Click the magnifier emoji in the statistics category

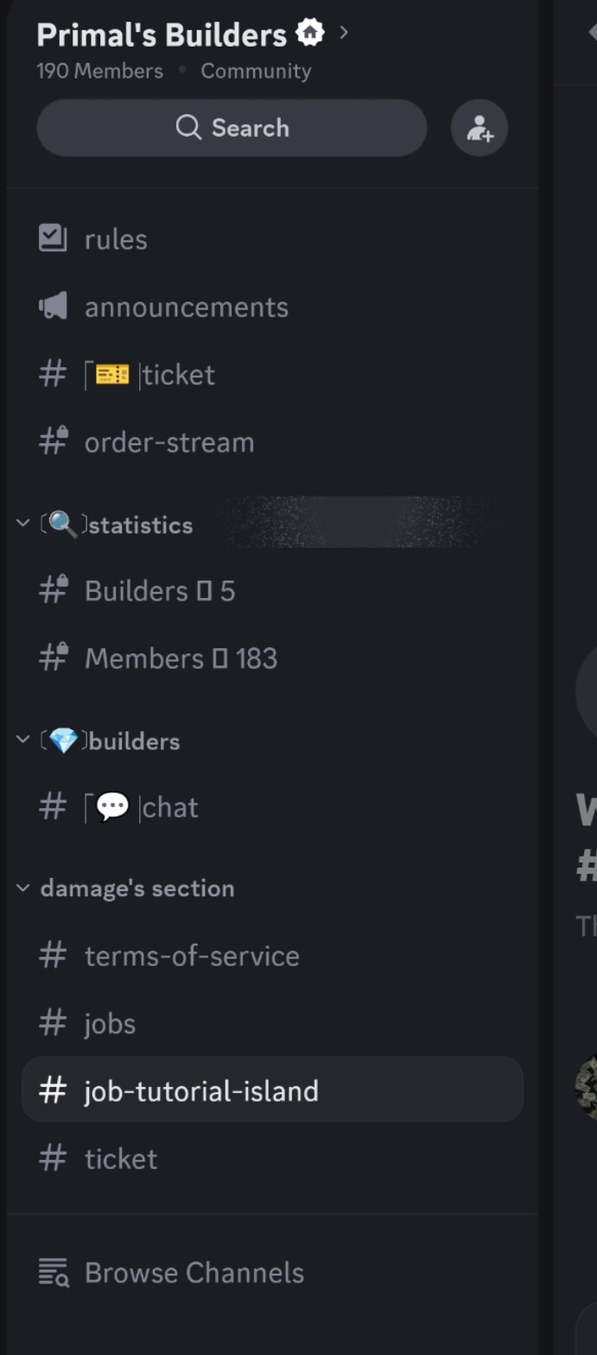pos(63,525)
